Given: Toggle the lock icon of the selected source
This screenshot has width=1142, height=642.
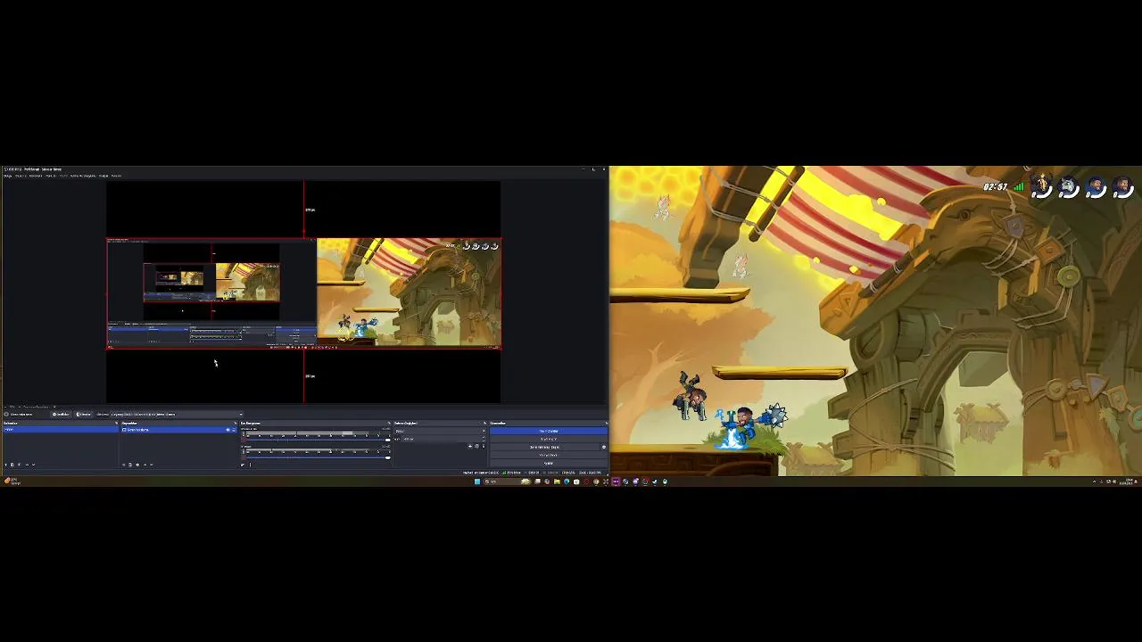Looking at the screenshot, I should pyautogui.click(x=234, y=430).
